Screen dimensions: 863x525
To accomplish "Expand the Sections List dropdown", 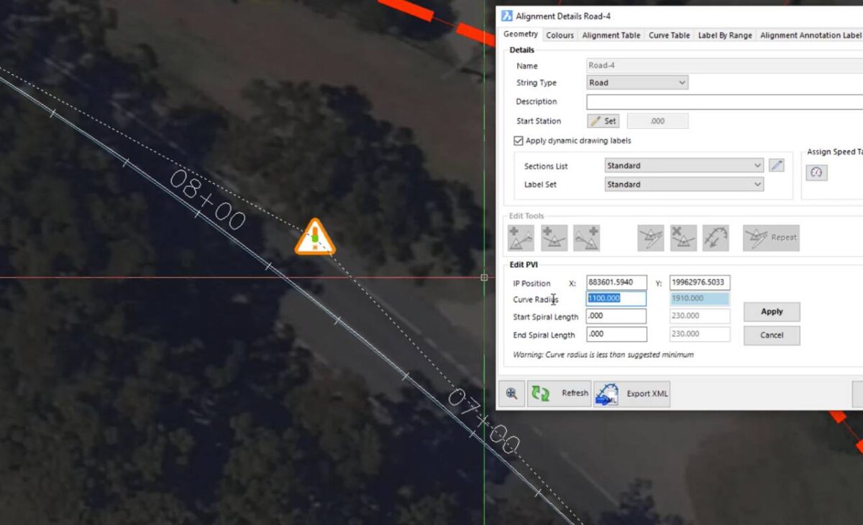I will 759,165.
